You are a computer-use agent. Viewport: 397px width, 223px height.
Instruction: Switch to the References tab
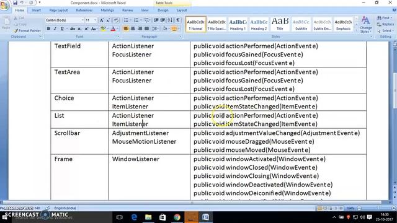(84, 11)
